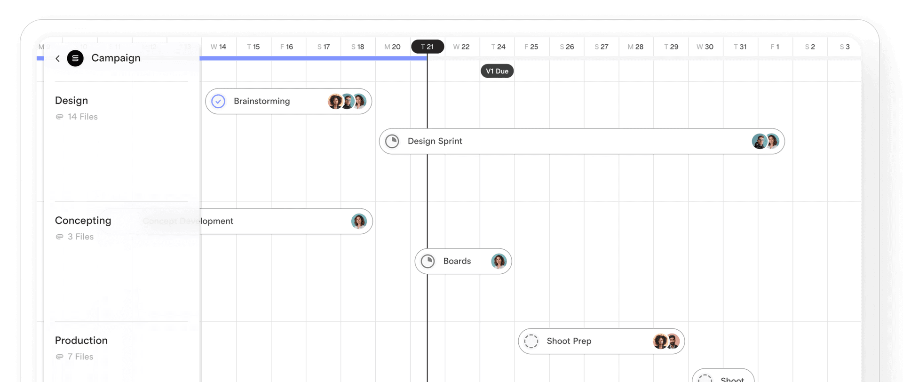Select the S 18 date column header
Screen dimensions: 903x382
click(x=358, y=47)
